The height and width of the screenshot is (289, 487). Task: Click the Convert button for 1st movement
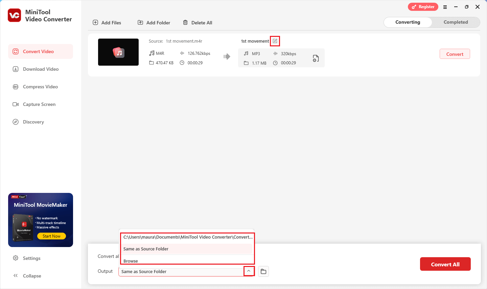pyautogui.click(x=455, y=54)
